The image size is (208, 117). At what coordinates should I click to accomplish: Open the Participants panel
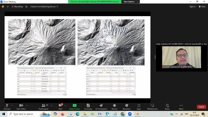[x=43, y=107]
